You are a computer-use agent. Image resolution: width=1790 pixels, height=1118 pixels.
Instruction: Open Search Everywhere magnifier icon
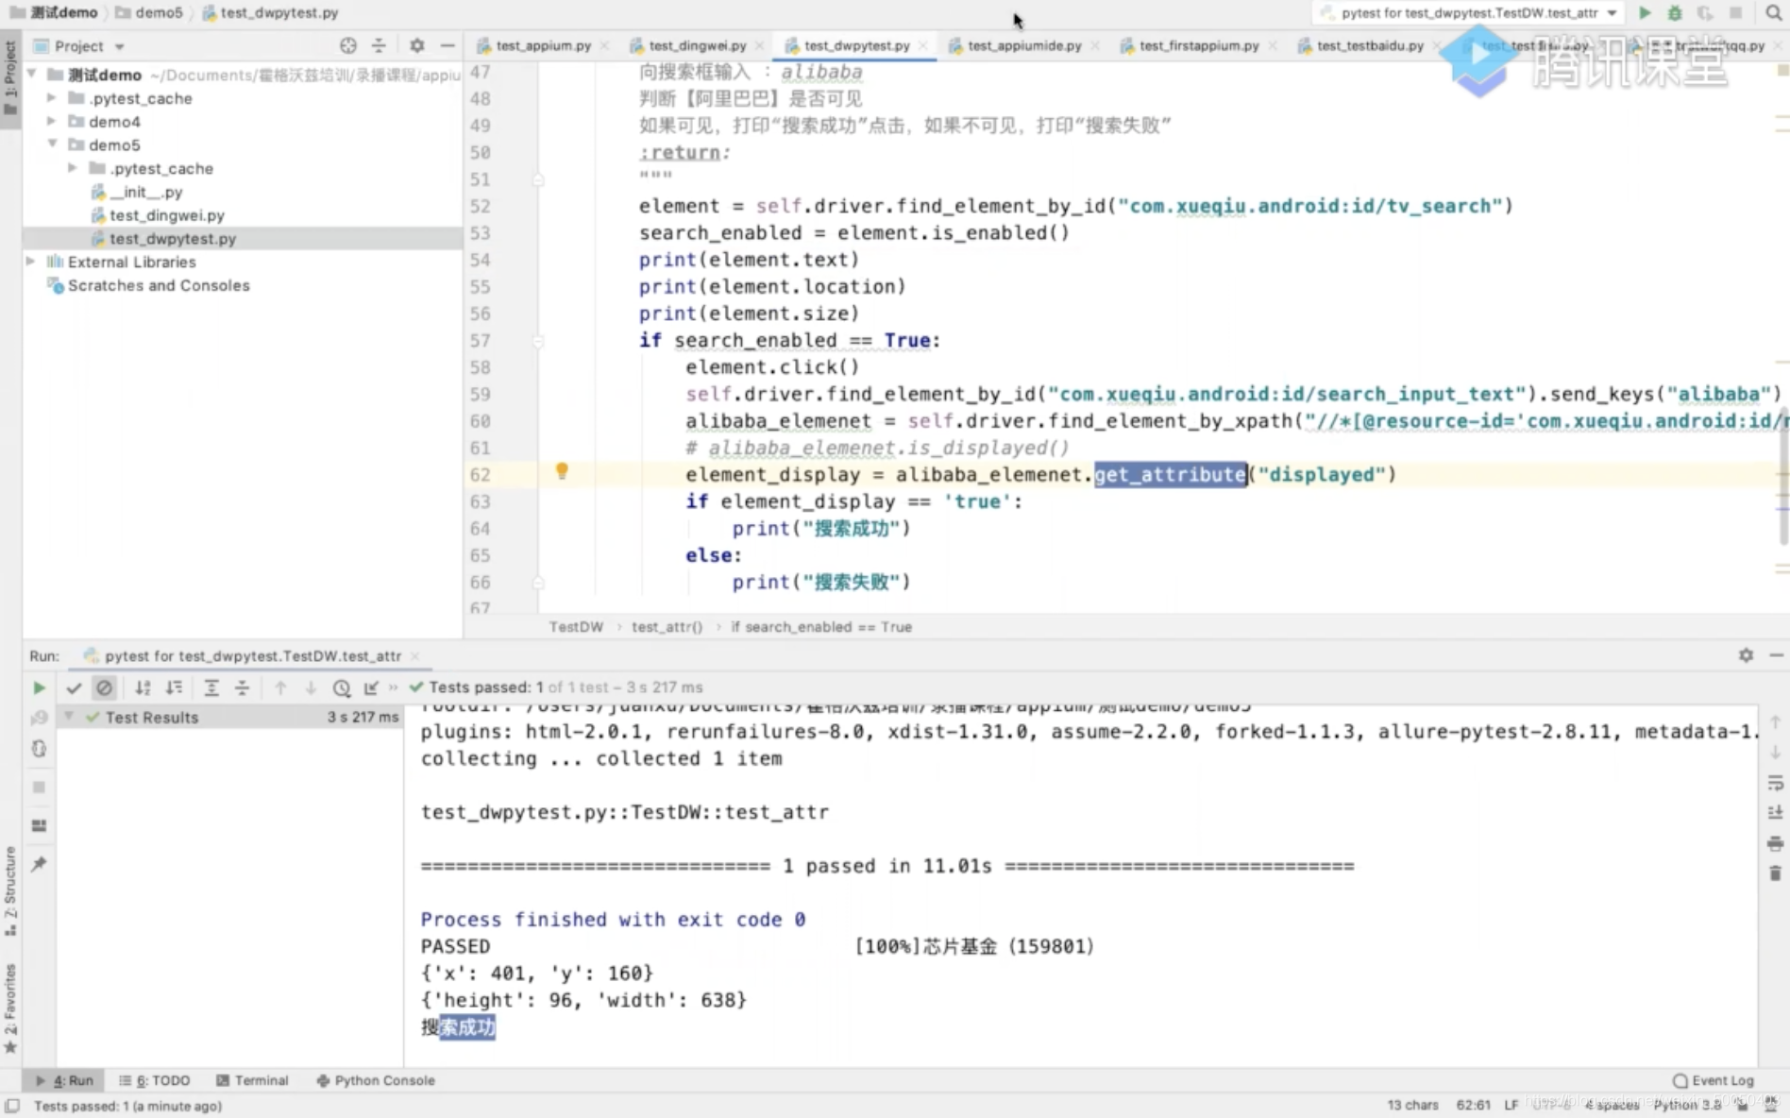(1773, 12)
